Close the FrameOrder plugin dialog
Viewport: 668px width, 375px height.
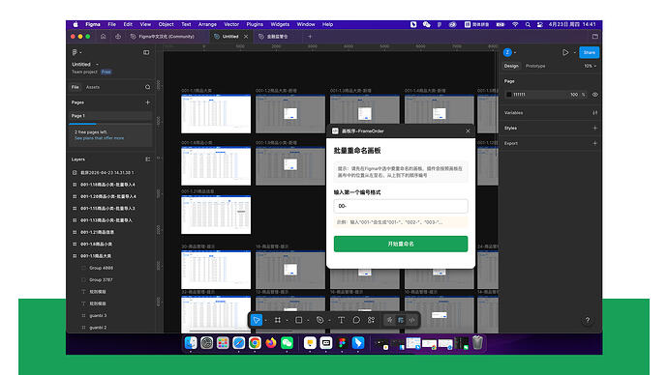point(468,130)
